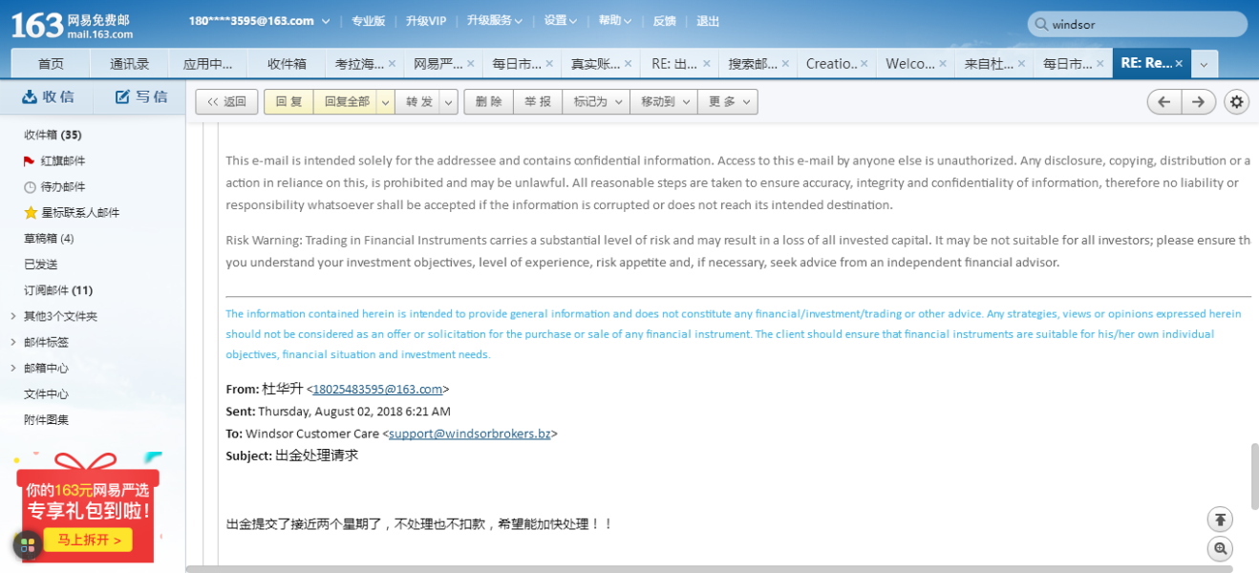Viewport: 1259px width, 573px height.
Task: Click the colorful apps icon at bottom left
Action: 27,545
